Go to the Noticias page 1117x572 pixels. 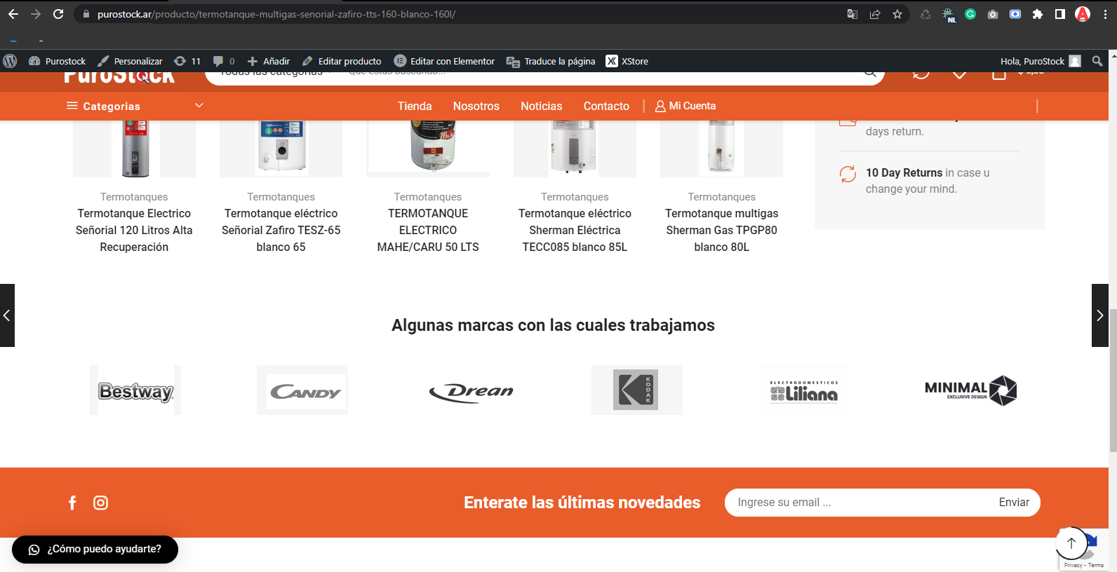pos(542,106)
